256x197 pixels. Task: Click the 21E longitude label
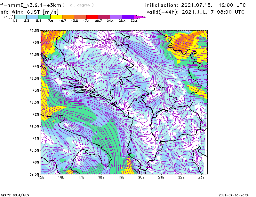tap(161, 177)
